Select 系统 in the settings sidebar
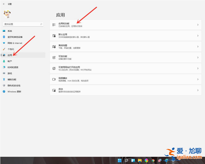This screenshot has width=205, height=164. [23, 31]
